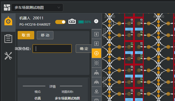Click the download arrow toolbar icon

96,44
